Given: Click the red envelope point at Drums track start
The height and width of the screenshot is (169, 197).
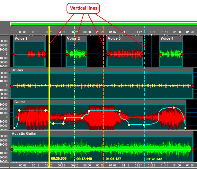Looking at the screenshot, I should (x=12, y=86).
